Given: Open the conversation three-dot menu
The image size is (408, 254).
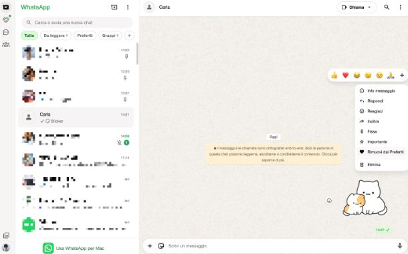Looking at the screenshot, I should point(400,7).
